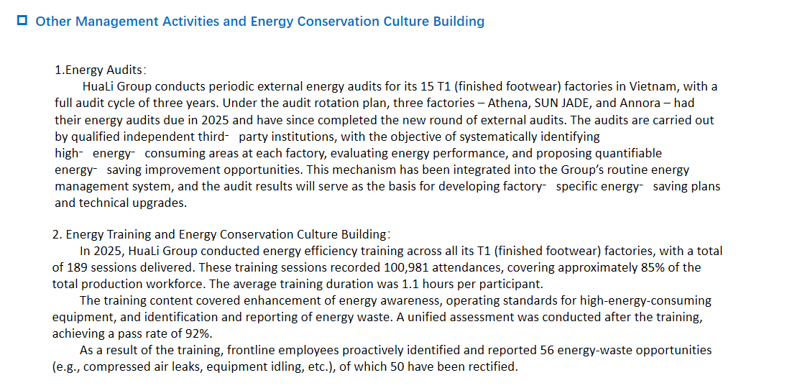Click the heading Other Management Activities and Energy Conservation
The width and height of the screenshot is (787, 388).
tap(260, 21)
